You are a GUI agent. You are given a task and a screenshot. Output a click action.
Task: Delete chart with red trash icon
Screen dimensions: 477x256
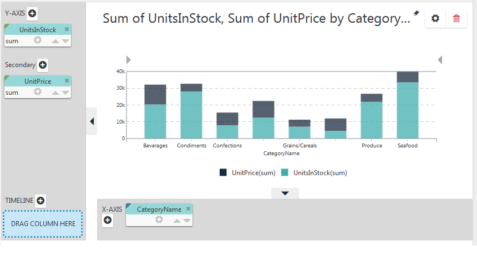[x=456, y=18]
